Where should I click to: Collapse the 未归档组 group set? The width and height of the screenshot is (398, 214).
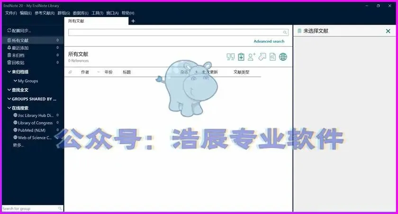[x=9, y=72]
